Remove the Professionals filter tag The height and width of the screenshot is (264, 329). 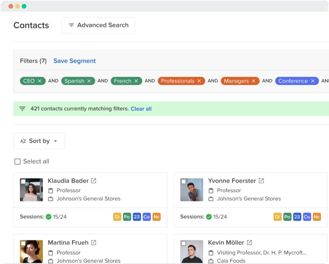199,81
